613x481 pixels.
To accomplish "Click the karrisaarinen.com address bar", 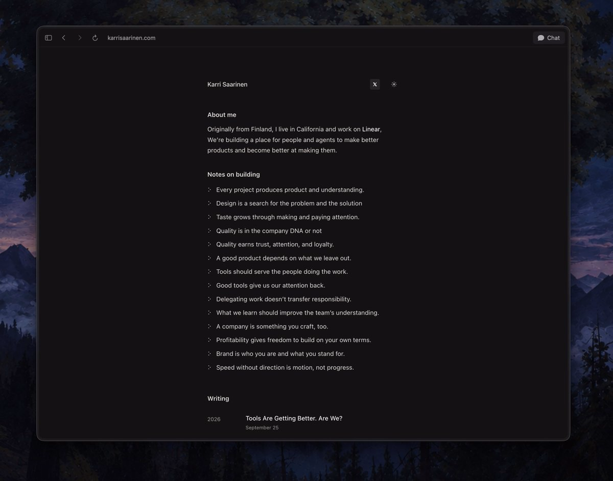I will tap(131, 38).
